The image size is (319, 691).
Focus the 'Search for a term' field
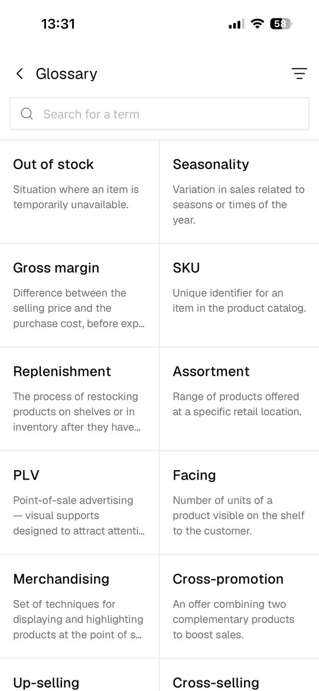159,114
